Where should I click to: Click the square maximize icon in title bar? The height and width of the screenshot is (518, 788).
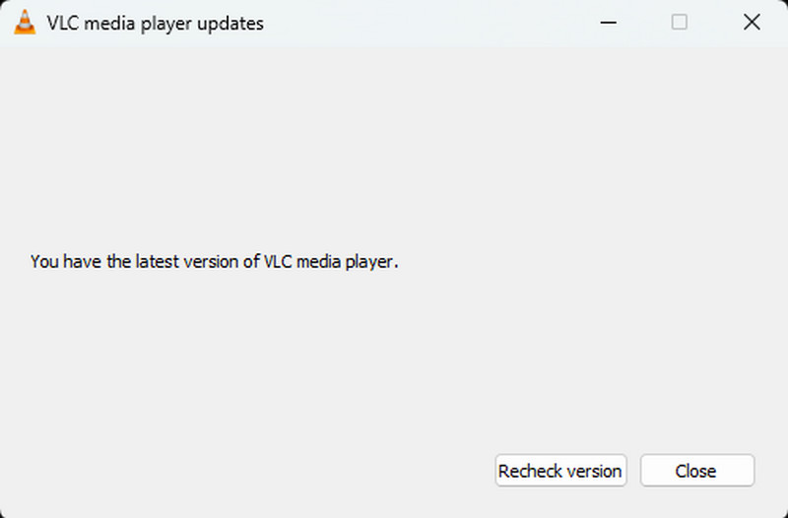(x=679, y=23)
